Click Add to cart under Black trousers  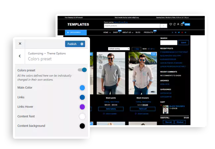143,109
